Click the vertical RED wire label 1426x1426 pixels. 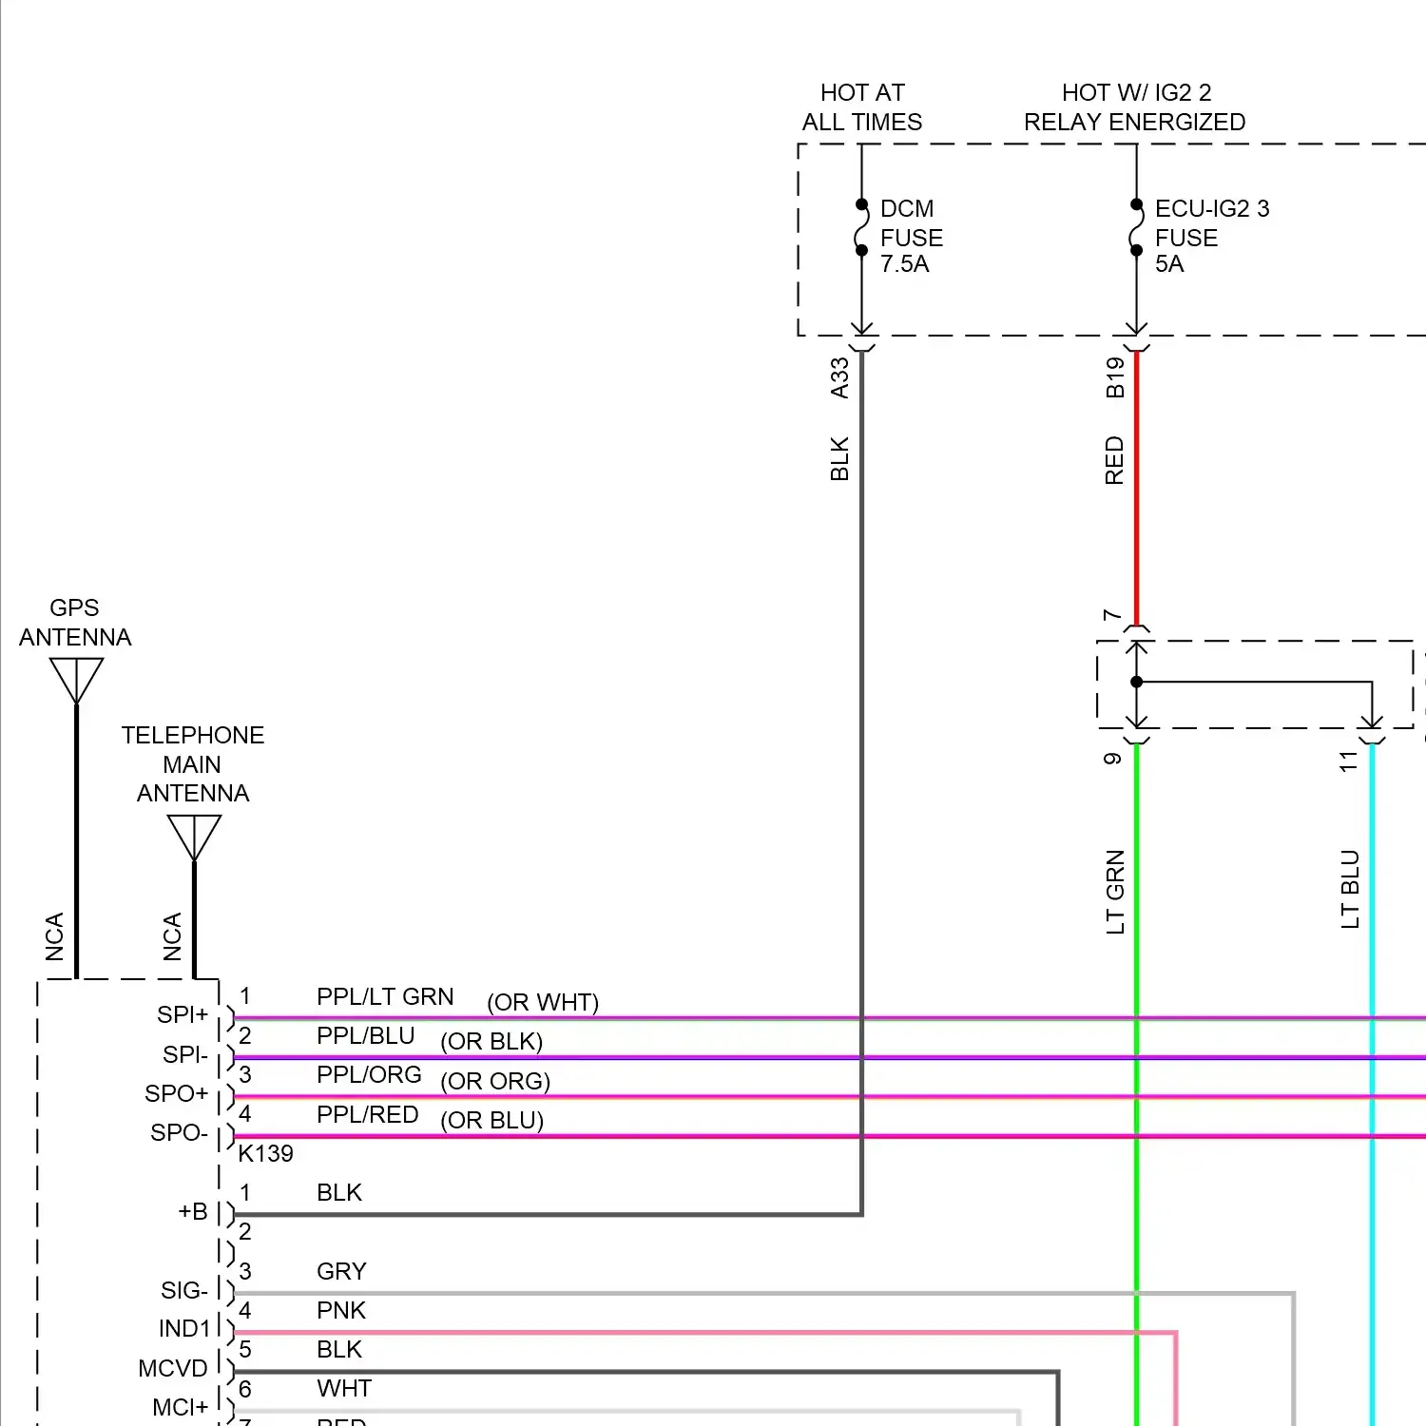1115,460
